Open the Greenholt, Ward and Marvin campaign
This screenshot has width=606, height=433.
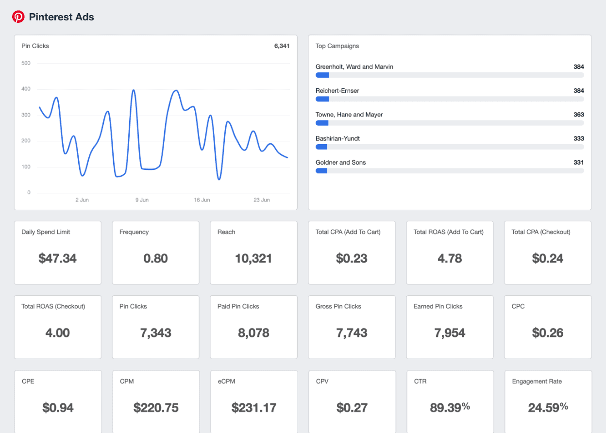(x=355, y=67)
